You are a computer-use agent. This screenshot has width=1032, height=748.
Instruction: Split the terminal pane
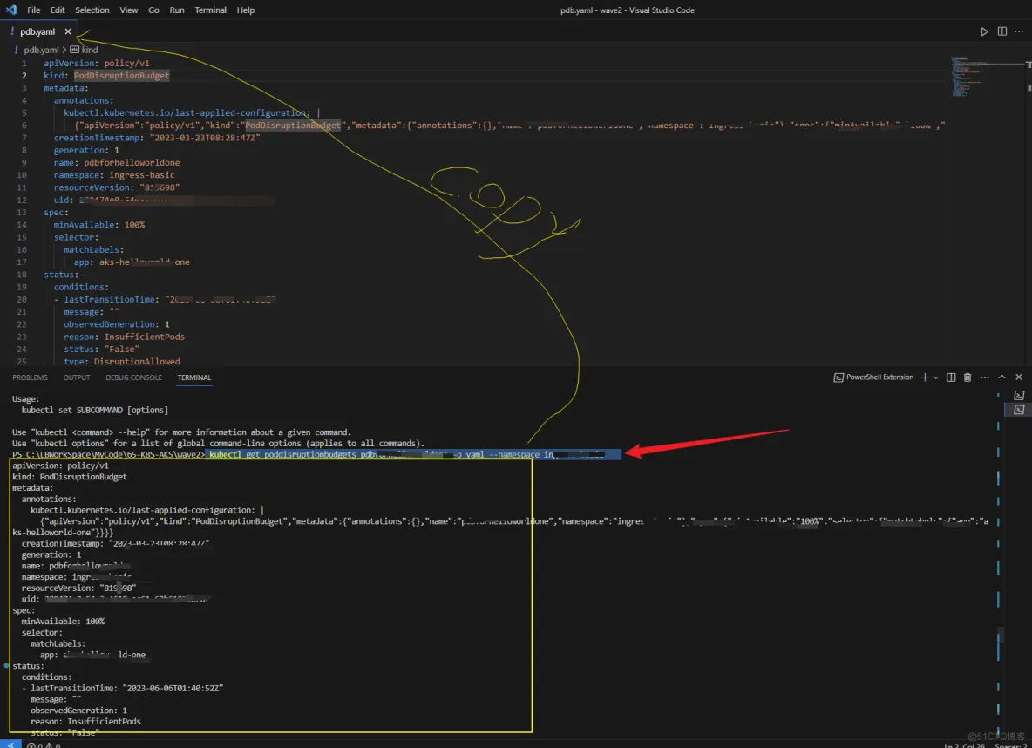951,377
